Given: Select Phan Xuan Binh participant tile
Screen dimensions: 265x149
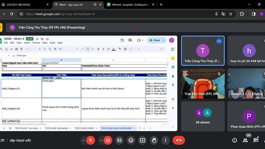Looking at the screenshot, I should pyautogui.click(x=246, y=116).
